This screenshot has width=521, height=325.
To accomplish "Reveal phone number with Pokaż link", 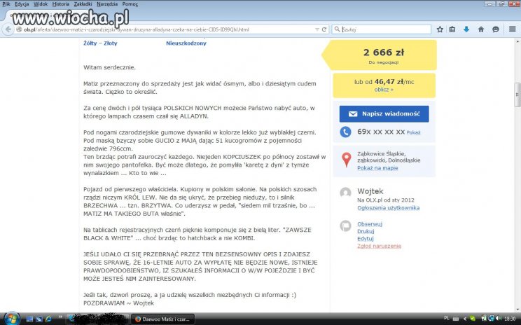I will pyautogui.click(x=413, y=132).
